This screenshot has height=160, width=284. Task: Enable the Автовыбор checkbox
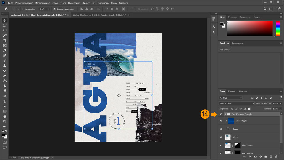(23, 9)
